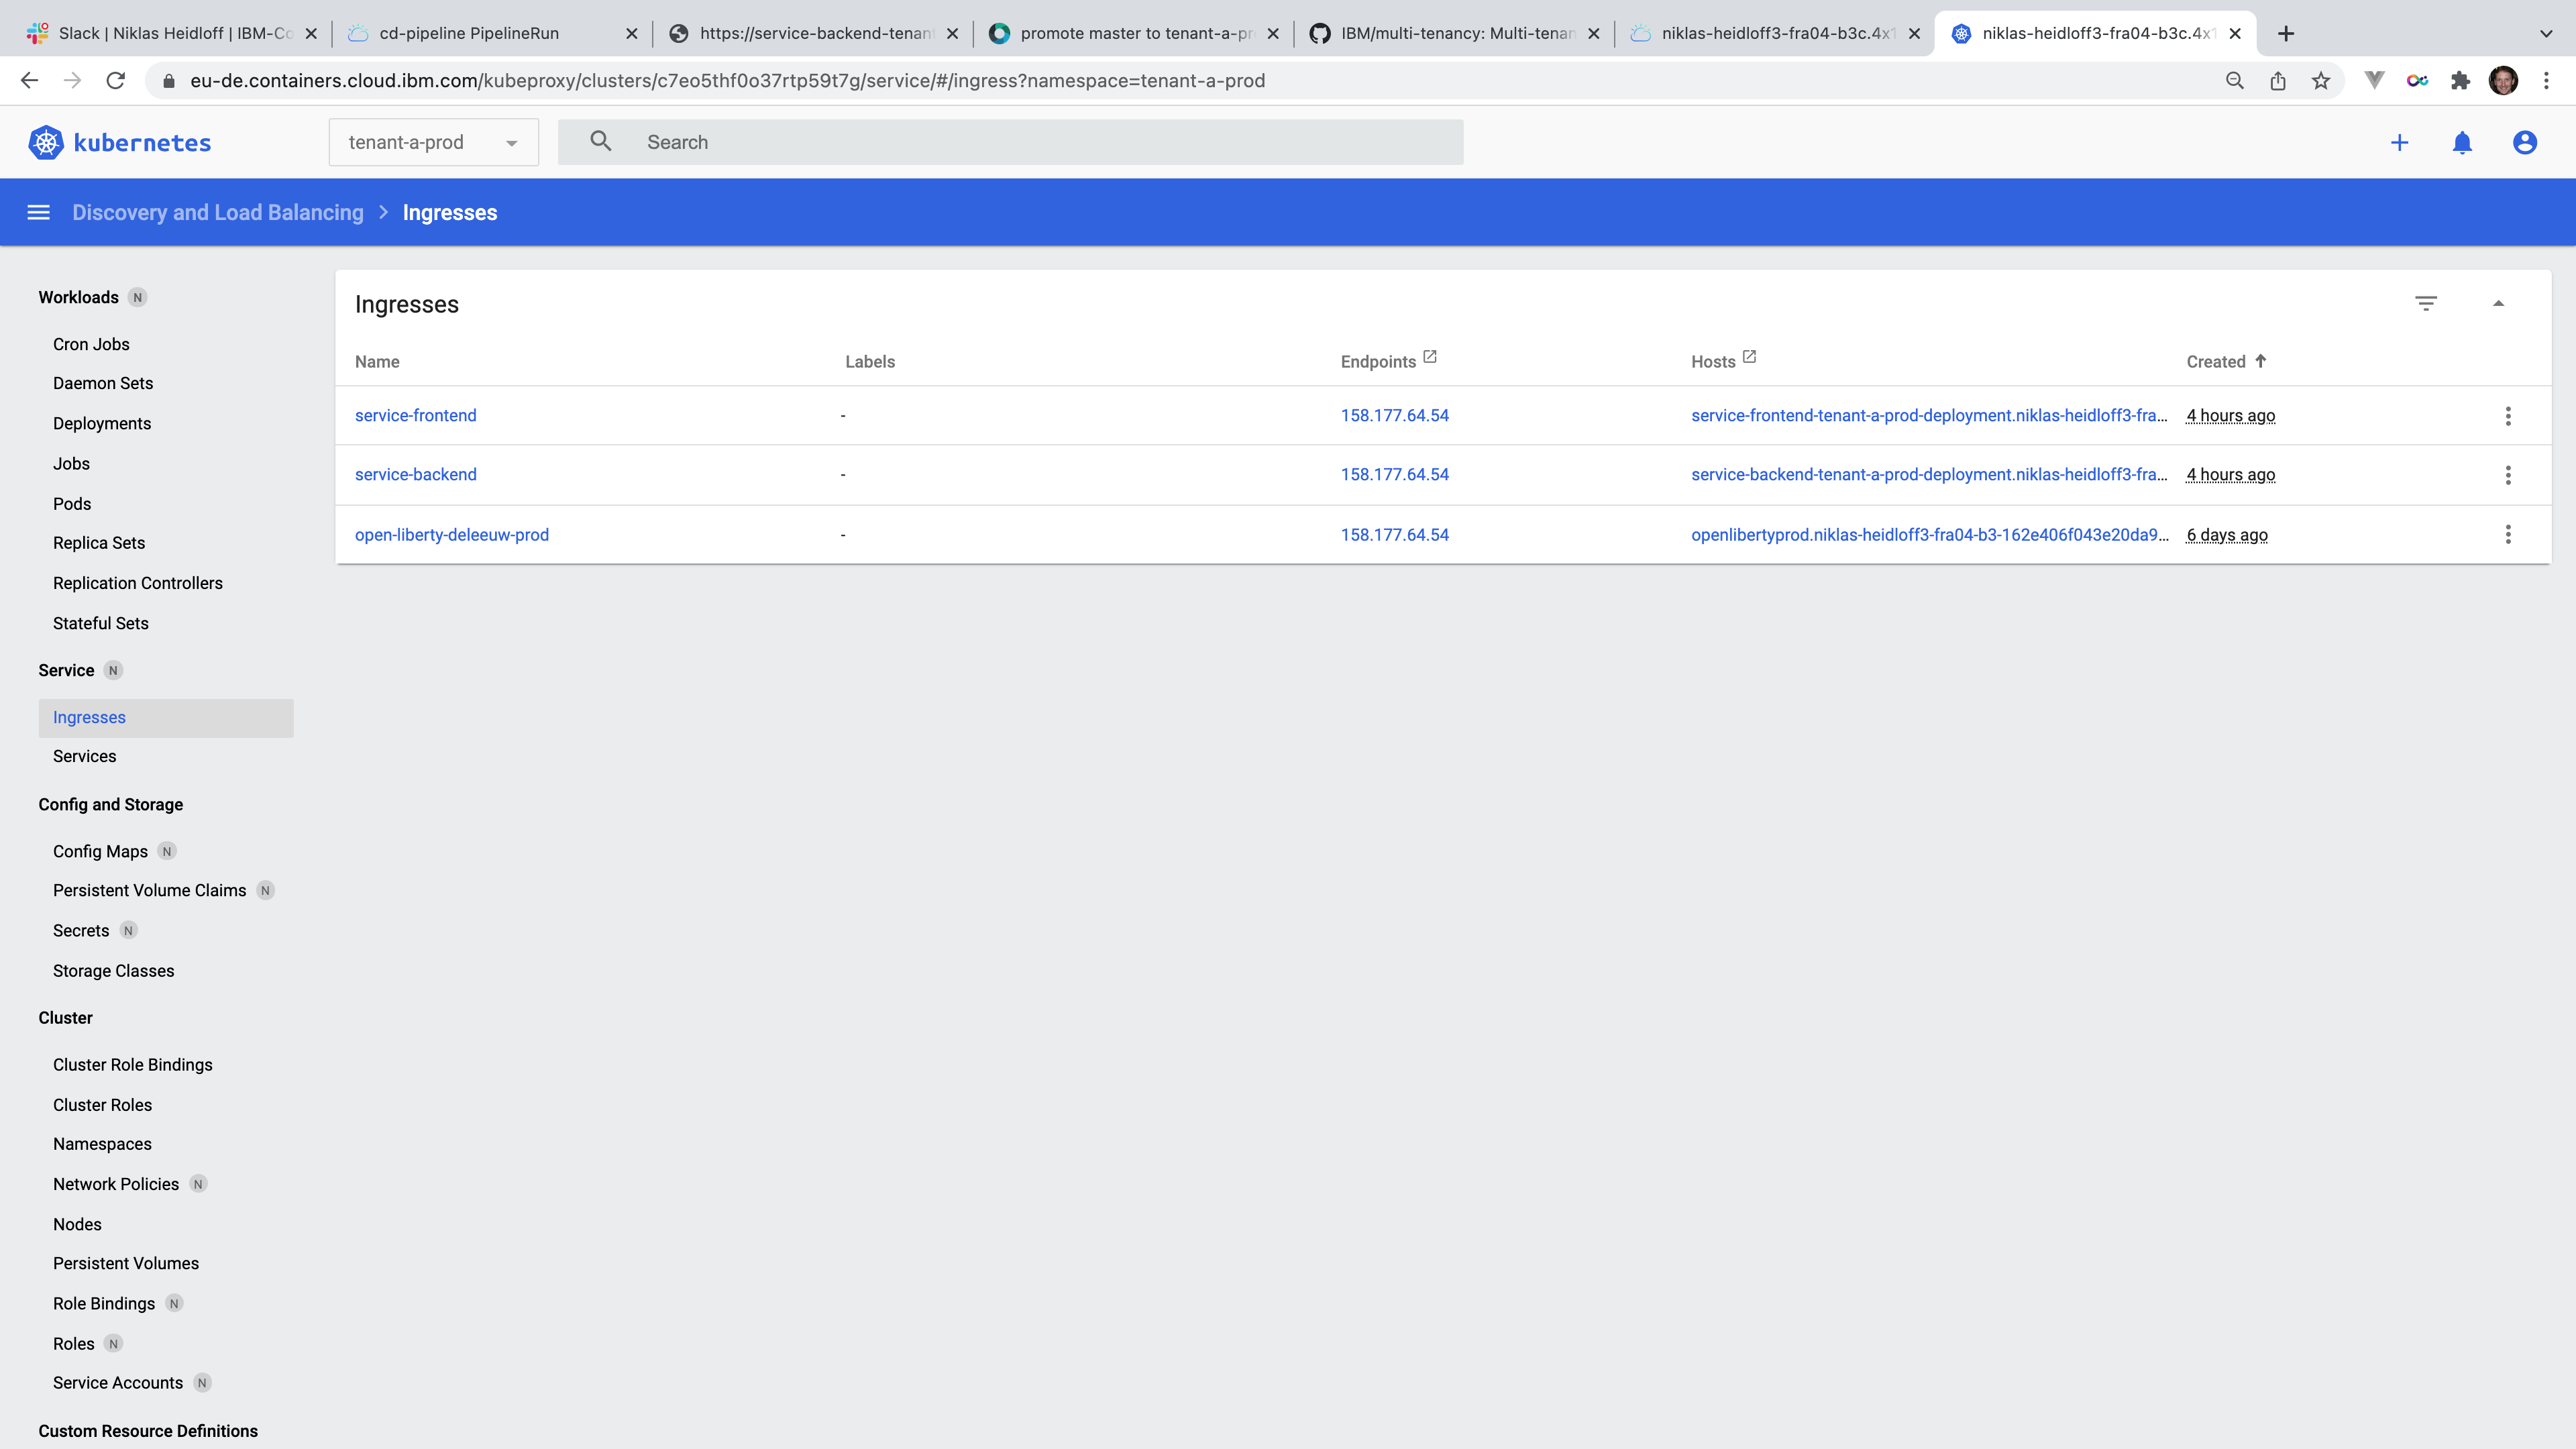Open the notifications bell icon
Image resolution: width=2576 pixels, height=1449 pixels.
click(2462, 142)
